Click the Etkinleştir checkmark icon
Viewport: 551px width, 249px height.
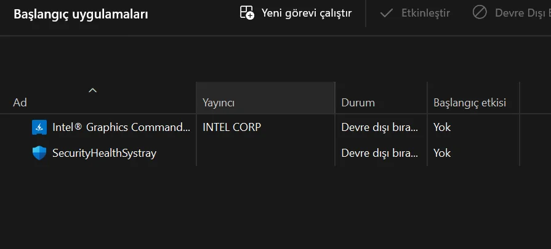387,13
